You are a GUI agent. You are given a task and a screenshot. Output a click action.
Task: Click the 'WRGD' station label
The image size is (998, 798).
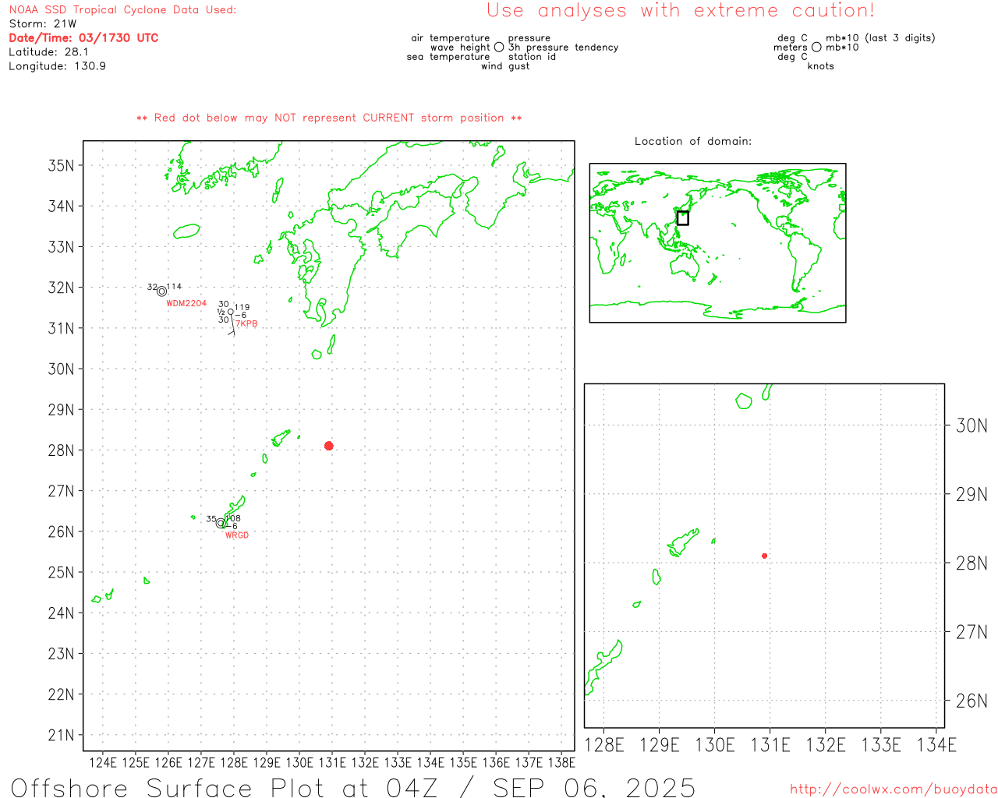(x=237, y=535)
